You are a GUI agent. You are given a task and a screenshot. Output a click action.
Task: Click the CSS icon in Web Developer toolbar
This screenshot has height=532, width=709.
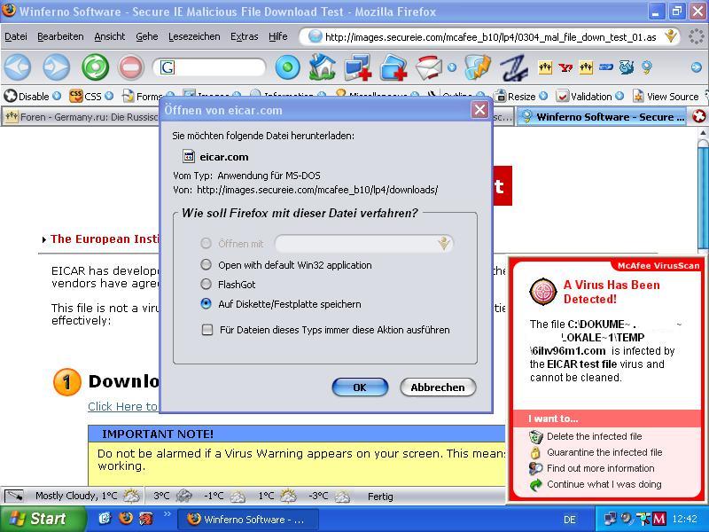75,96
